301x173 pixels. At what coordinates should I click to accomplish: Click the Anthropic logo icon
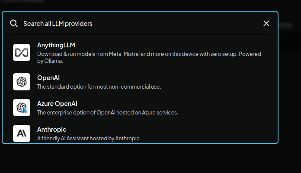(22, 133)
